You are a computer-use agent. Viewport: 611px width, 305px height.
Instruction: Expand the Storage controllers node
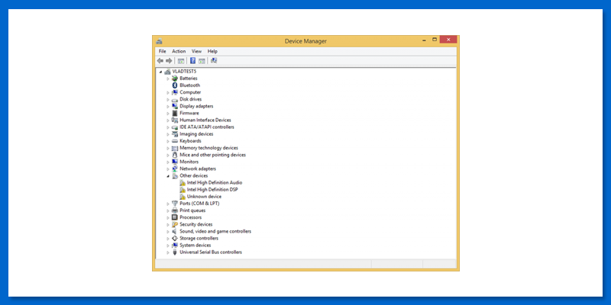(x=168, y=239)
